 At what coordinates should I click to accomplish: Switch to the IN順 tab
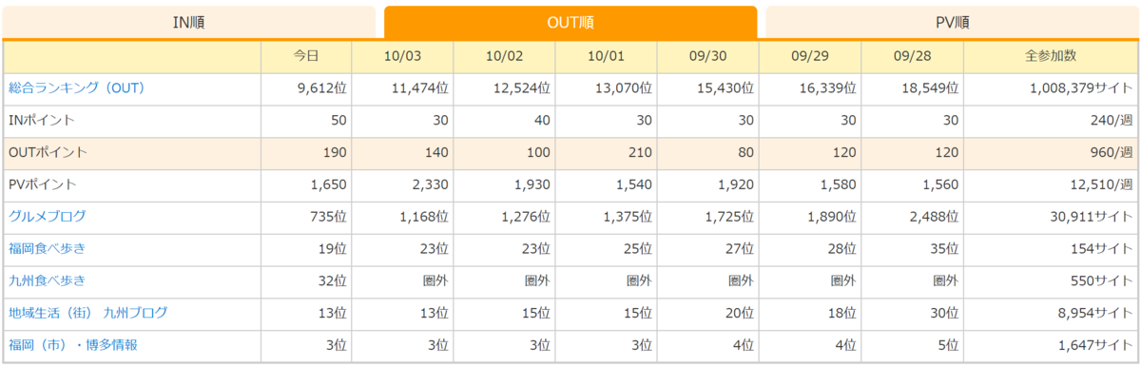pyautogui.click(x=189, y=22)
